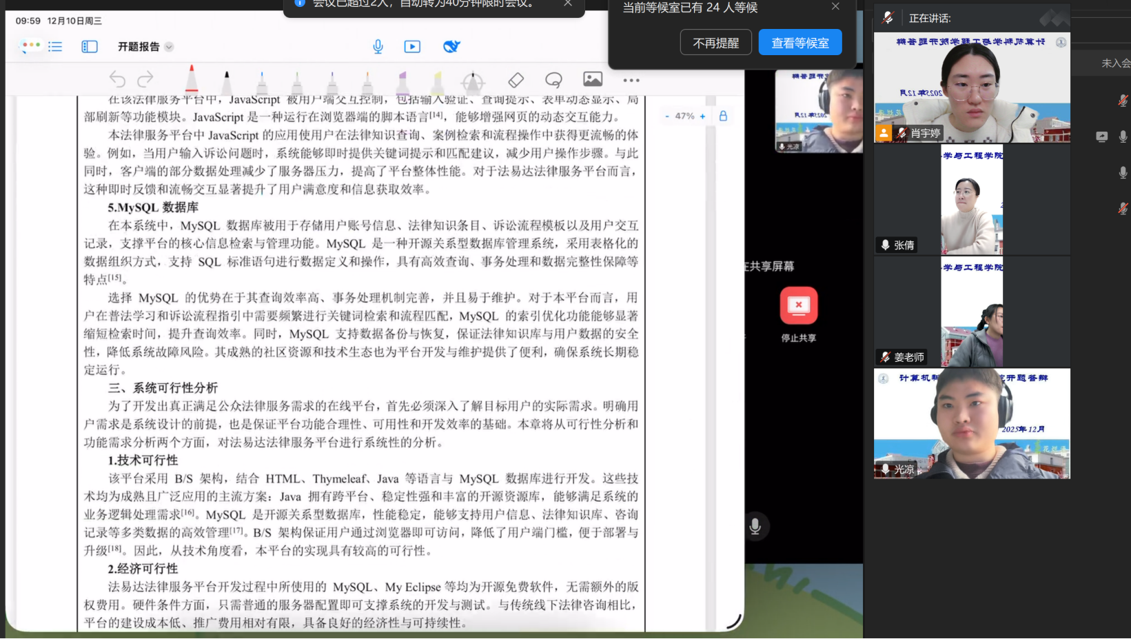Decrease zoom with the minus button
This screenshot has height=639, width=1131.
667,116
